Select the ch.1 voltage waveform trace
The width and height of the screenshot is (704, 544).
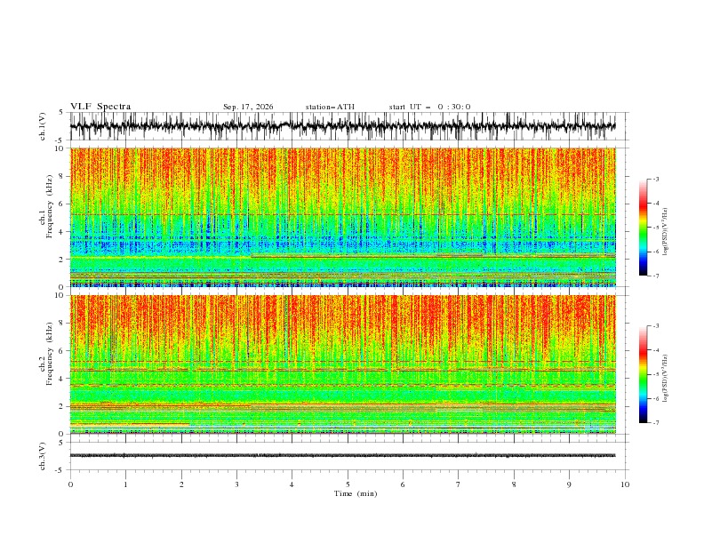point(342,126)
